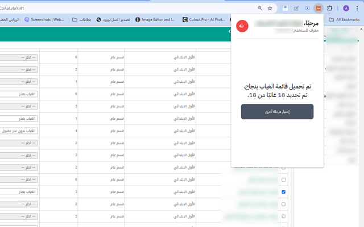
Task: Tick the unchecked checkbox directly below the ticked one
Action: pos(283,204)
